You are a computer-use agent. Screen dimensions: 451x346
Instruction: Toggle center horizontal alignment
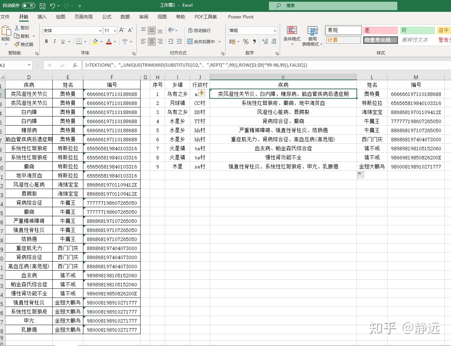pos(152,42)
